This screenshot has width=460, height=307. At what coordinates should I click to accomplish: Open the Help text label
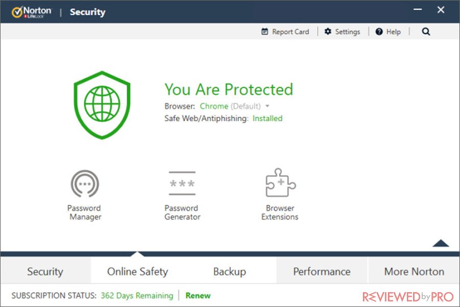coord(394,32)
